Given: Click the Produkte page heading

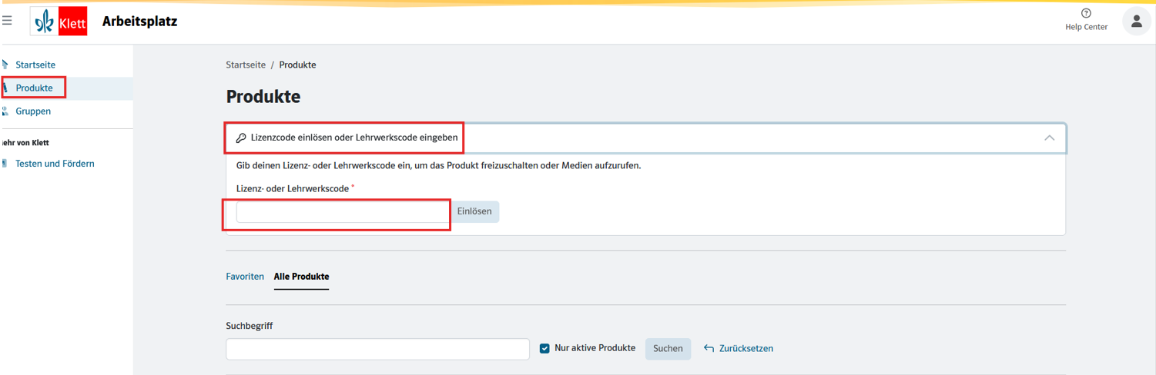Looking at the screenshot, I should pyautogui.click(x=263, y=97).
